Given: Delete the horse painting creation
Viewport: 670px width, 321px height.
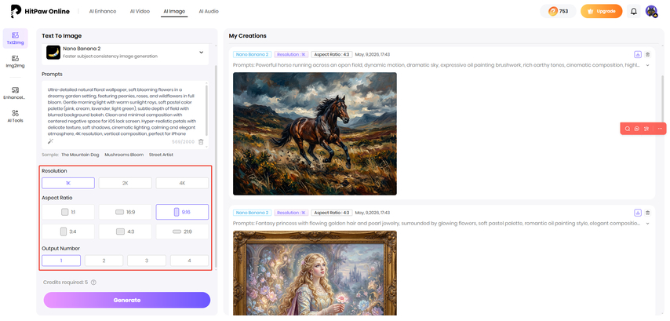Looking at the screenshot, I should tap(648, 54).
